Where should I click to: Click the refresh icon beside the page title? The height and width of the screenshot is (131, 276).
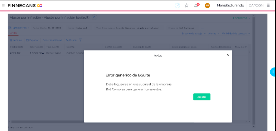click(x=94, y=18)
